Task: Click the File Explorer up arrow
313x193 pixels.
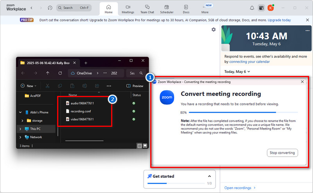Action: (x=47, y=73)
